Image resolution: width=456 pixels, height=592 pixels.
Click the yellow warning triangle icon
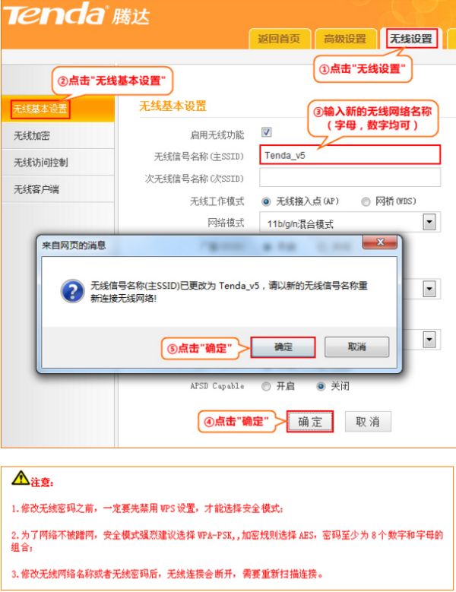click(x=21, y=477)
